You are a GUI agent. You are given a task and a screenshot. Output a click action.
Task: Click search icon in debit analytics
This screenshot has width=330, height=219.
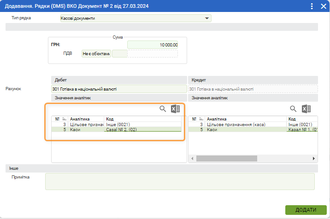pyautogui.click(x=163, y=109)
